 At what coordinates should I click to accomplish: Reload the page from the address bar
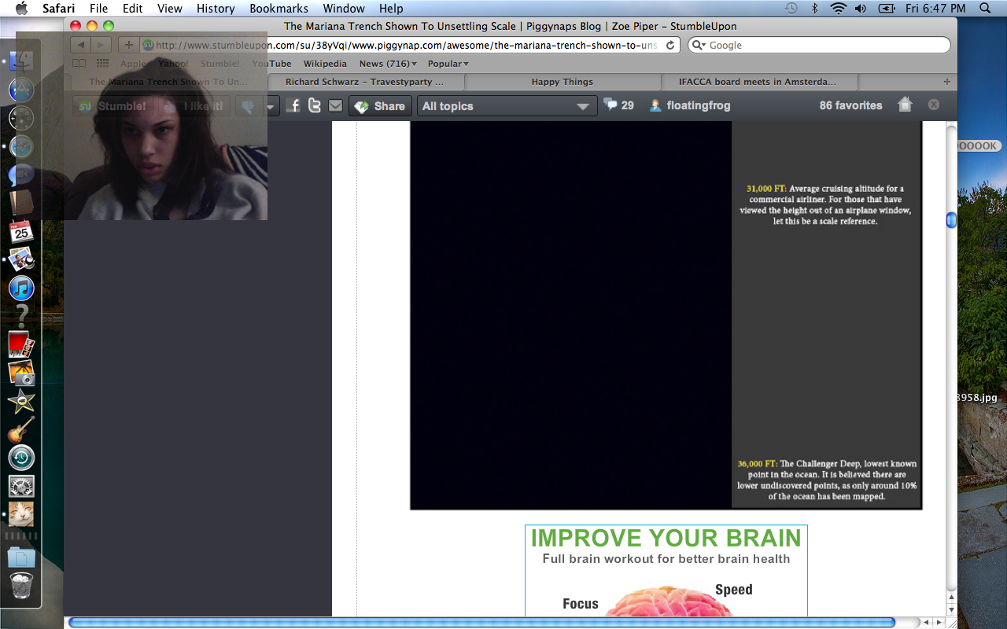[x=670, y=46]
